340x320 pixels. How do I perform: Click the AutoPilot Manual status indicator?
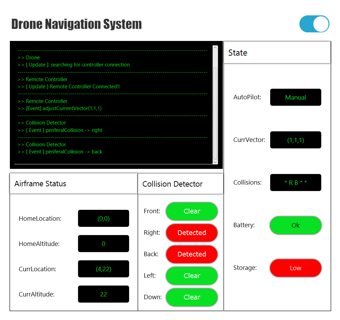coord(295,97)
